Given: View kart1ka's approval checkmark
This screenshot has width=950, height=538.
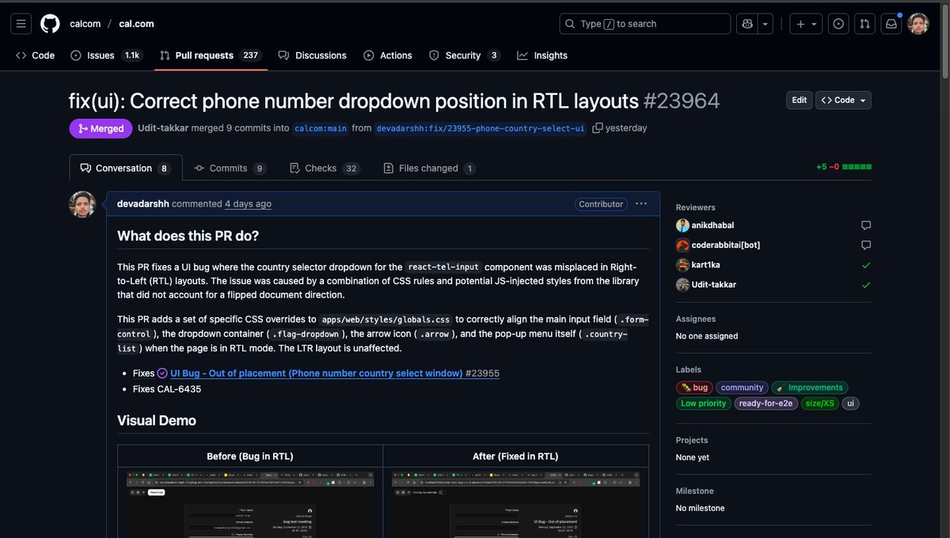Looking at the screenshot, I should [866, 265].
